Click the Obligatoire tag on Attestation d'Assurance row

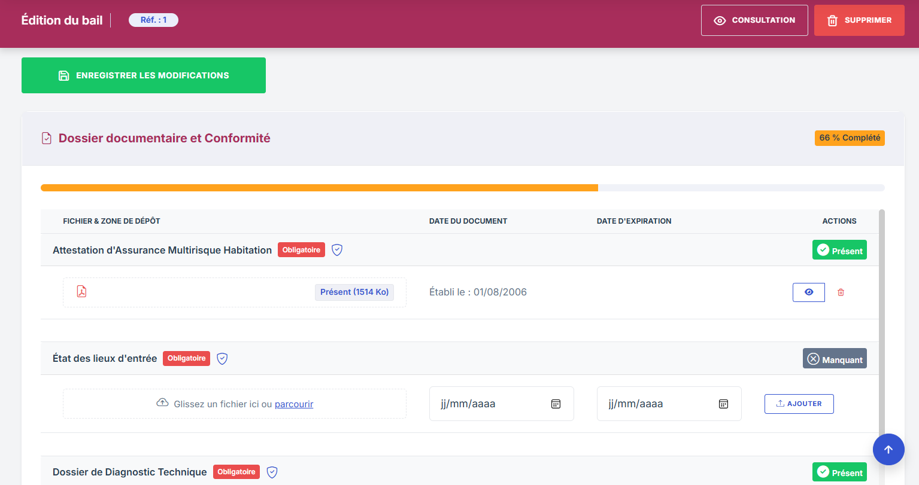[301, 250]
